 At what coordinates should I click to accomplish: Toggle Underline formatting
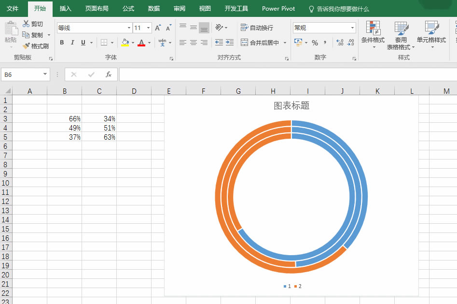coord(83,43)
